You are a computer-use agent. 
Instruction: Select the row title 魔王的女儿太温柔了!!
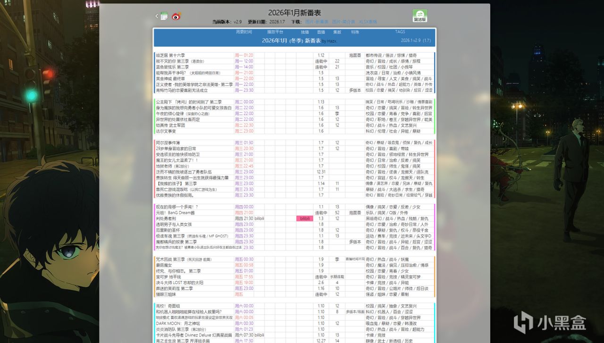click(x=177, y=160)
